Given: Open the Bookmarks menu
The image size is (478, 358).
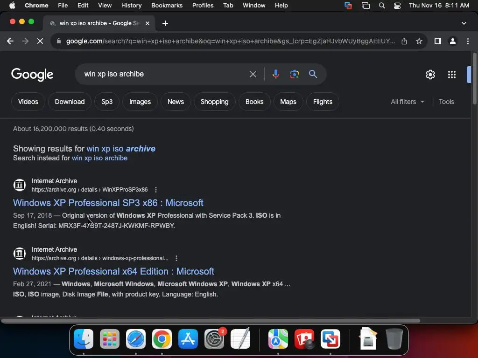Looking at the screenshot, I should [167, 6].
